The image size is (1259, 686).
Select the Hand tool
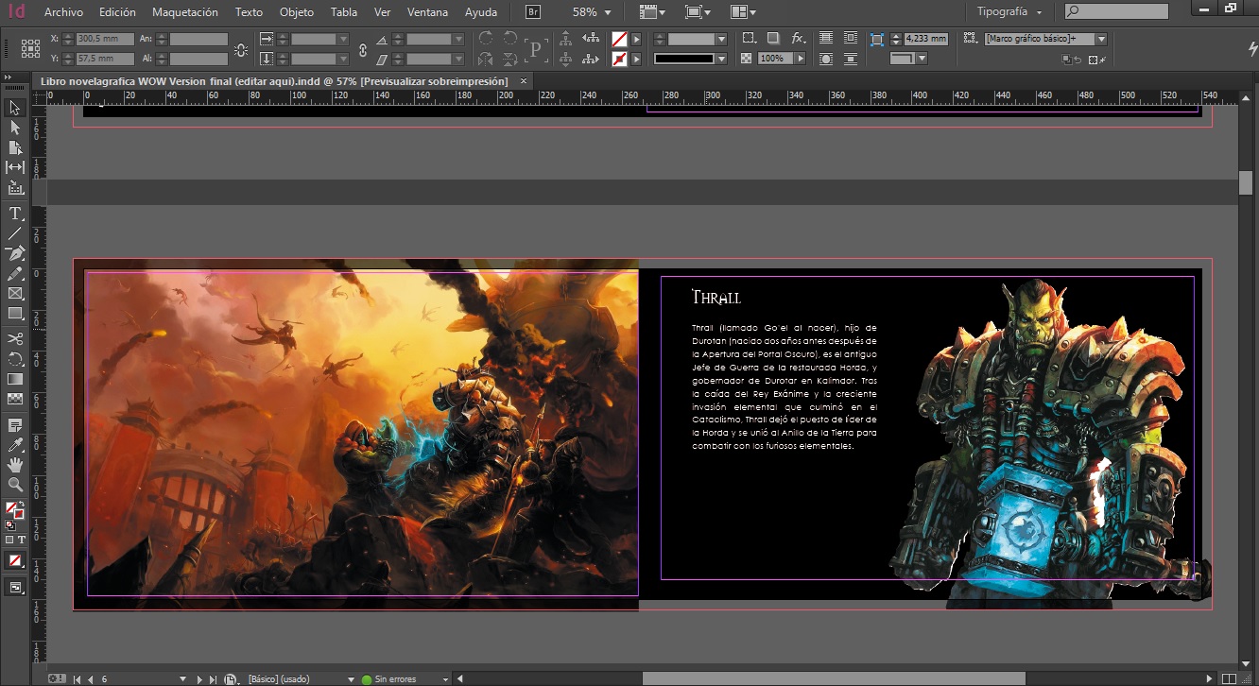tap(15, 465)
